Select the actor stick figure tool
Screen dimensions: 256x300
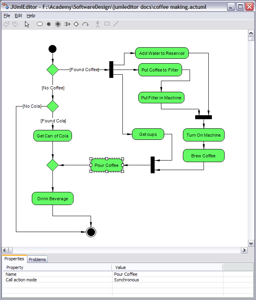click(x=98, y=24)
